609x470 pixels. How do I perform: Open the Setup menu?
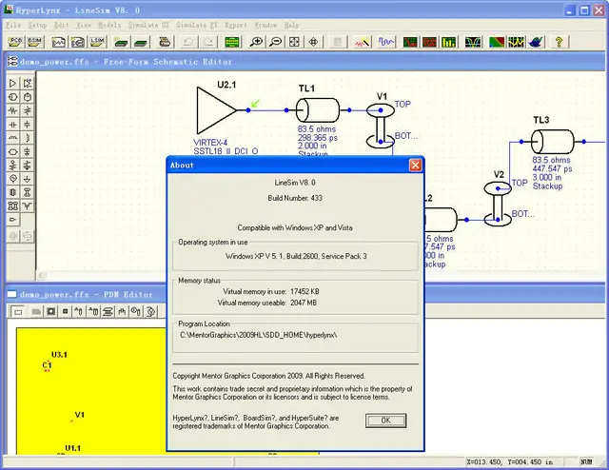[37, 25]
